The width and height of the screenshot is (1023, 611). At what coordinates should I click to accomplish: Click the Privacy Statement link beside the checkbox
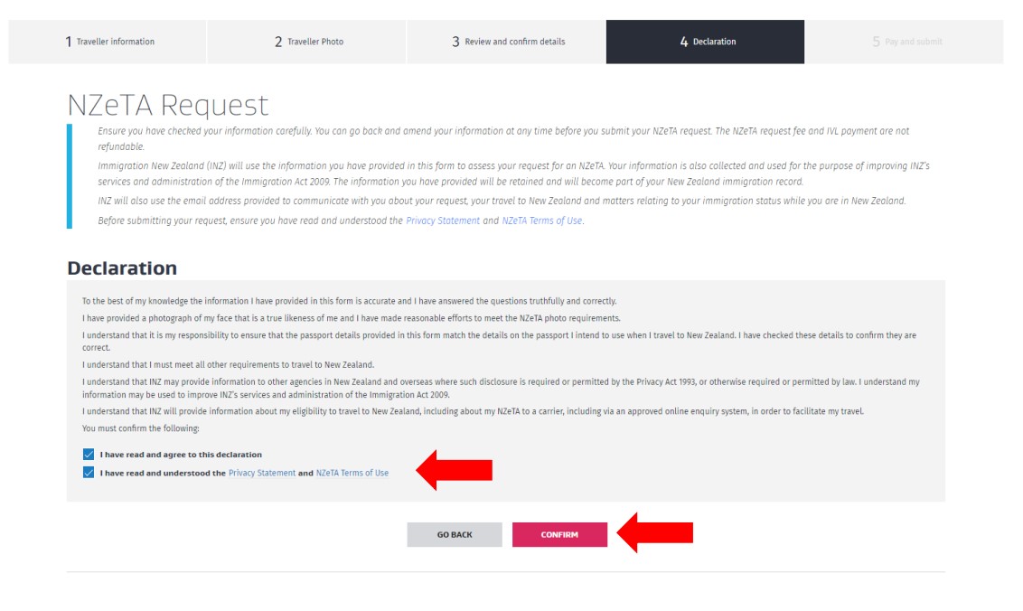click(x=261, y=473)
